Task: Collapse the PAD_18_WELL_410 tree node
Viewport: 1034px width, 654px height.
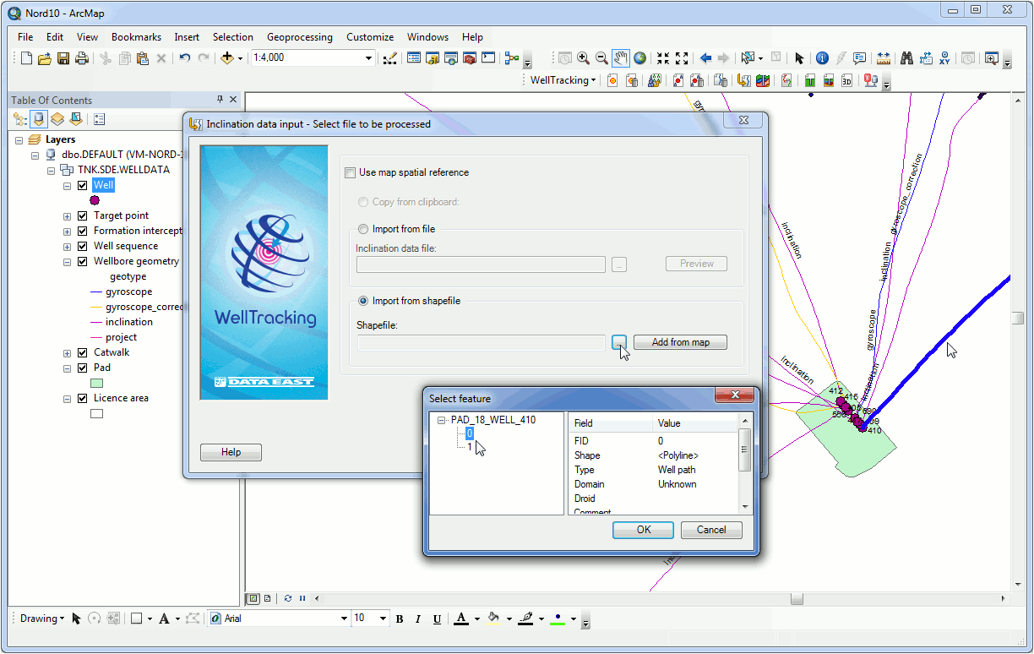Action: pos(441,419)
